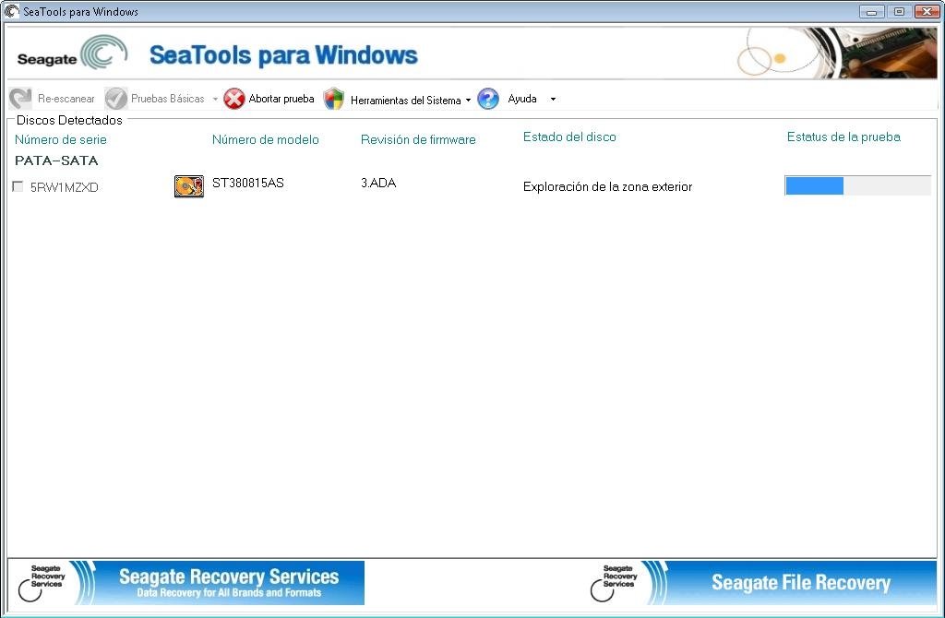Click the Número de modelo column header
The height and width of the screenshot is (618, 945).
coord(265,140)
